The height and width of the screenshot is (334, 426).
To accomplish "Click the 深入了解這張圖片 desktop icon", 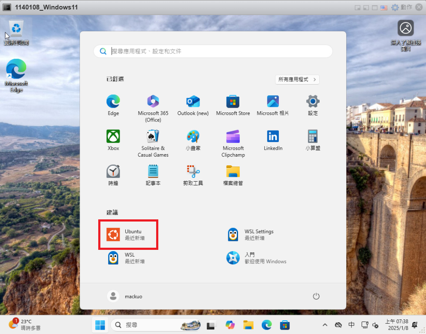I will pos(406,35).
